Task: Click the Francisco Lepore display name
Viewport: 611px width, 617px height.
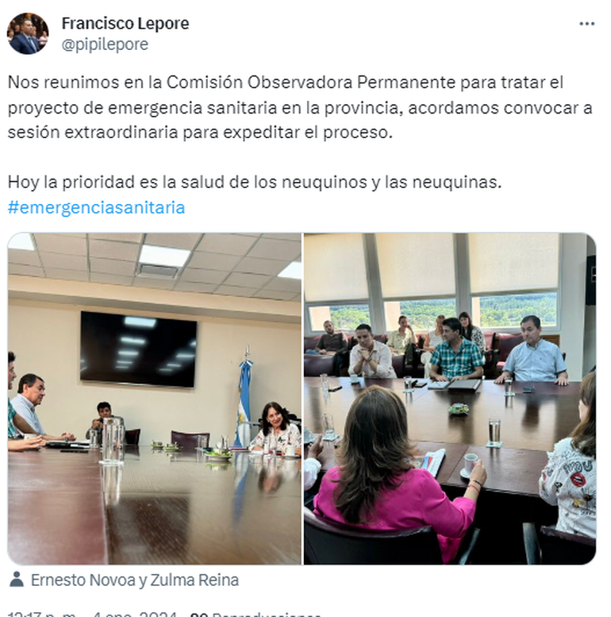Action: 125,23
